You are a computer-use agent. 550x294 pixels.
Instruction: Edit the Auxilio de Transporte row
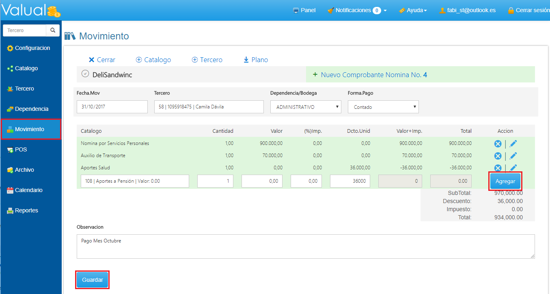click(513, 156)
